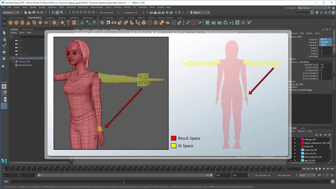Toggle playback P of legs_FK_LYR
The image size is (336, 189).
[295, 160]
